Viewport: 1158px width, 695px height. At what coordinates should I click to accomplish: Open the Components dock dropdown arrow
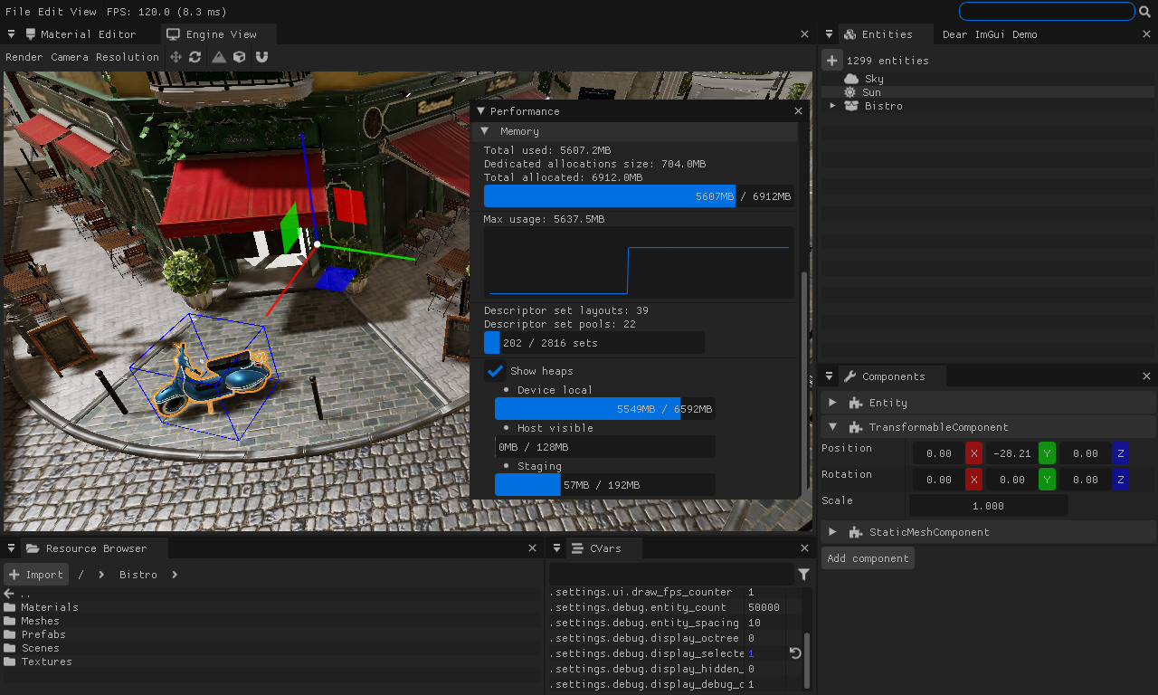click(830, 376)
